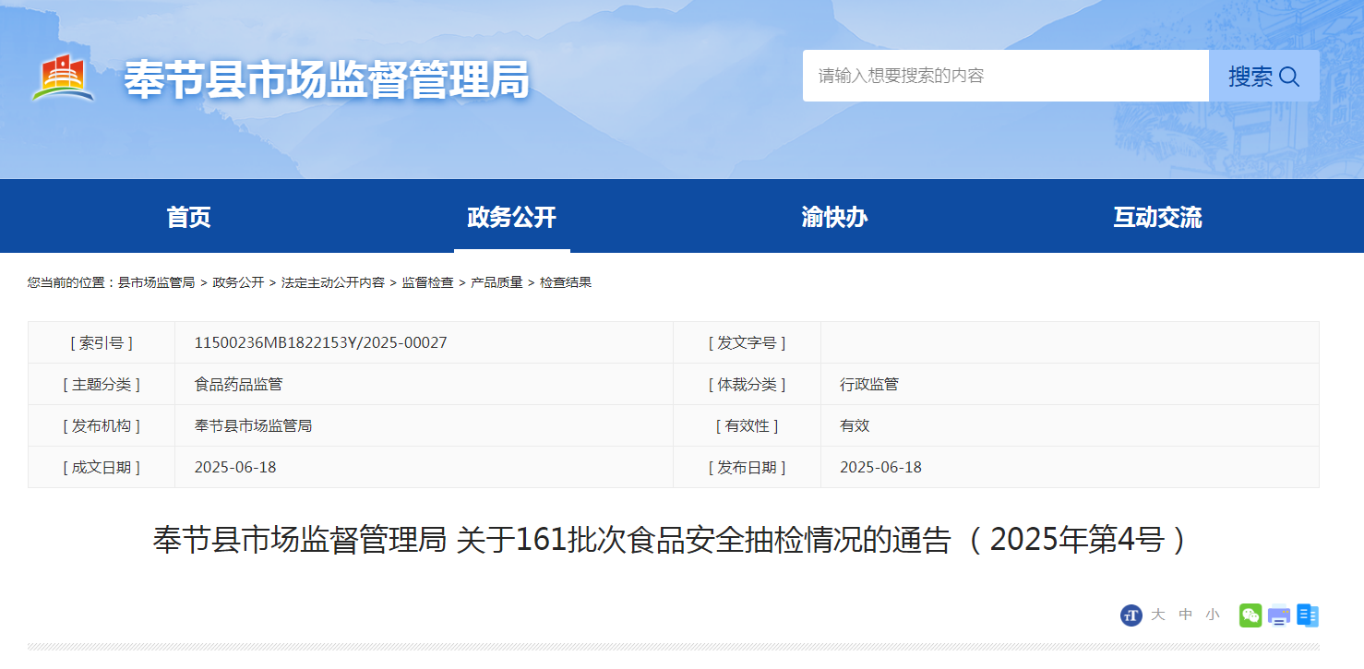Set font size to 中
Image resolution: width=1364 pixels, height=669 pixels.
coord(1186,615)
